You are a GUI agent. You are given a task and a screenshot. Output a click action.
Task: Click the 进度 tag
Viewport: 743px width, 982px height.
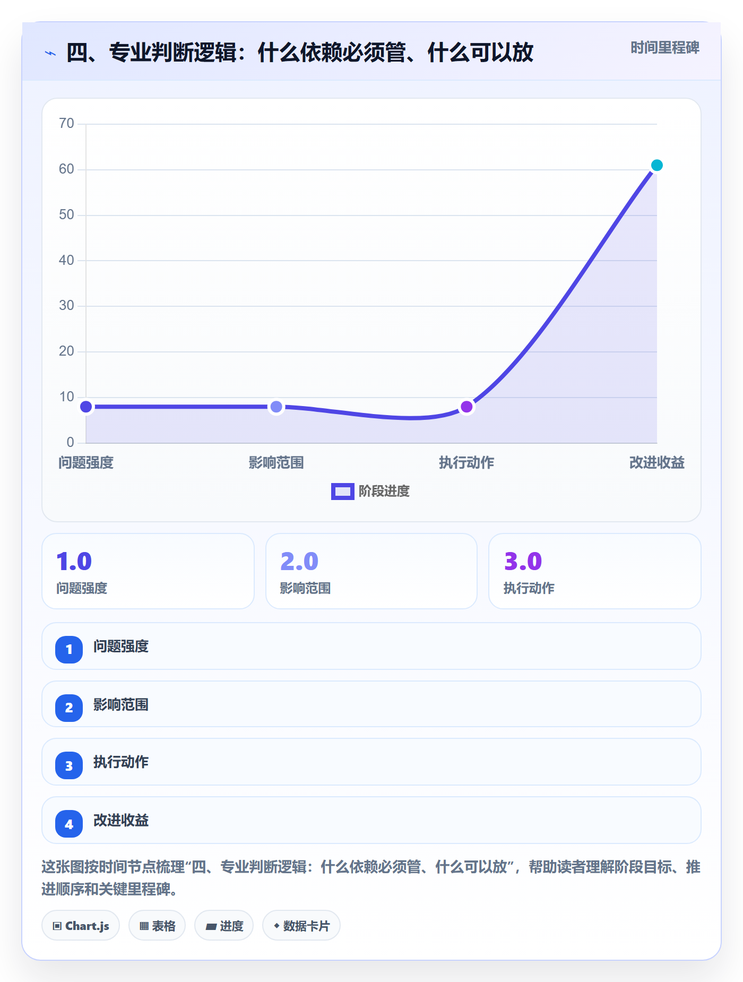(x=224, y=926)
